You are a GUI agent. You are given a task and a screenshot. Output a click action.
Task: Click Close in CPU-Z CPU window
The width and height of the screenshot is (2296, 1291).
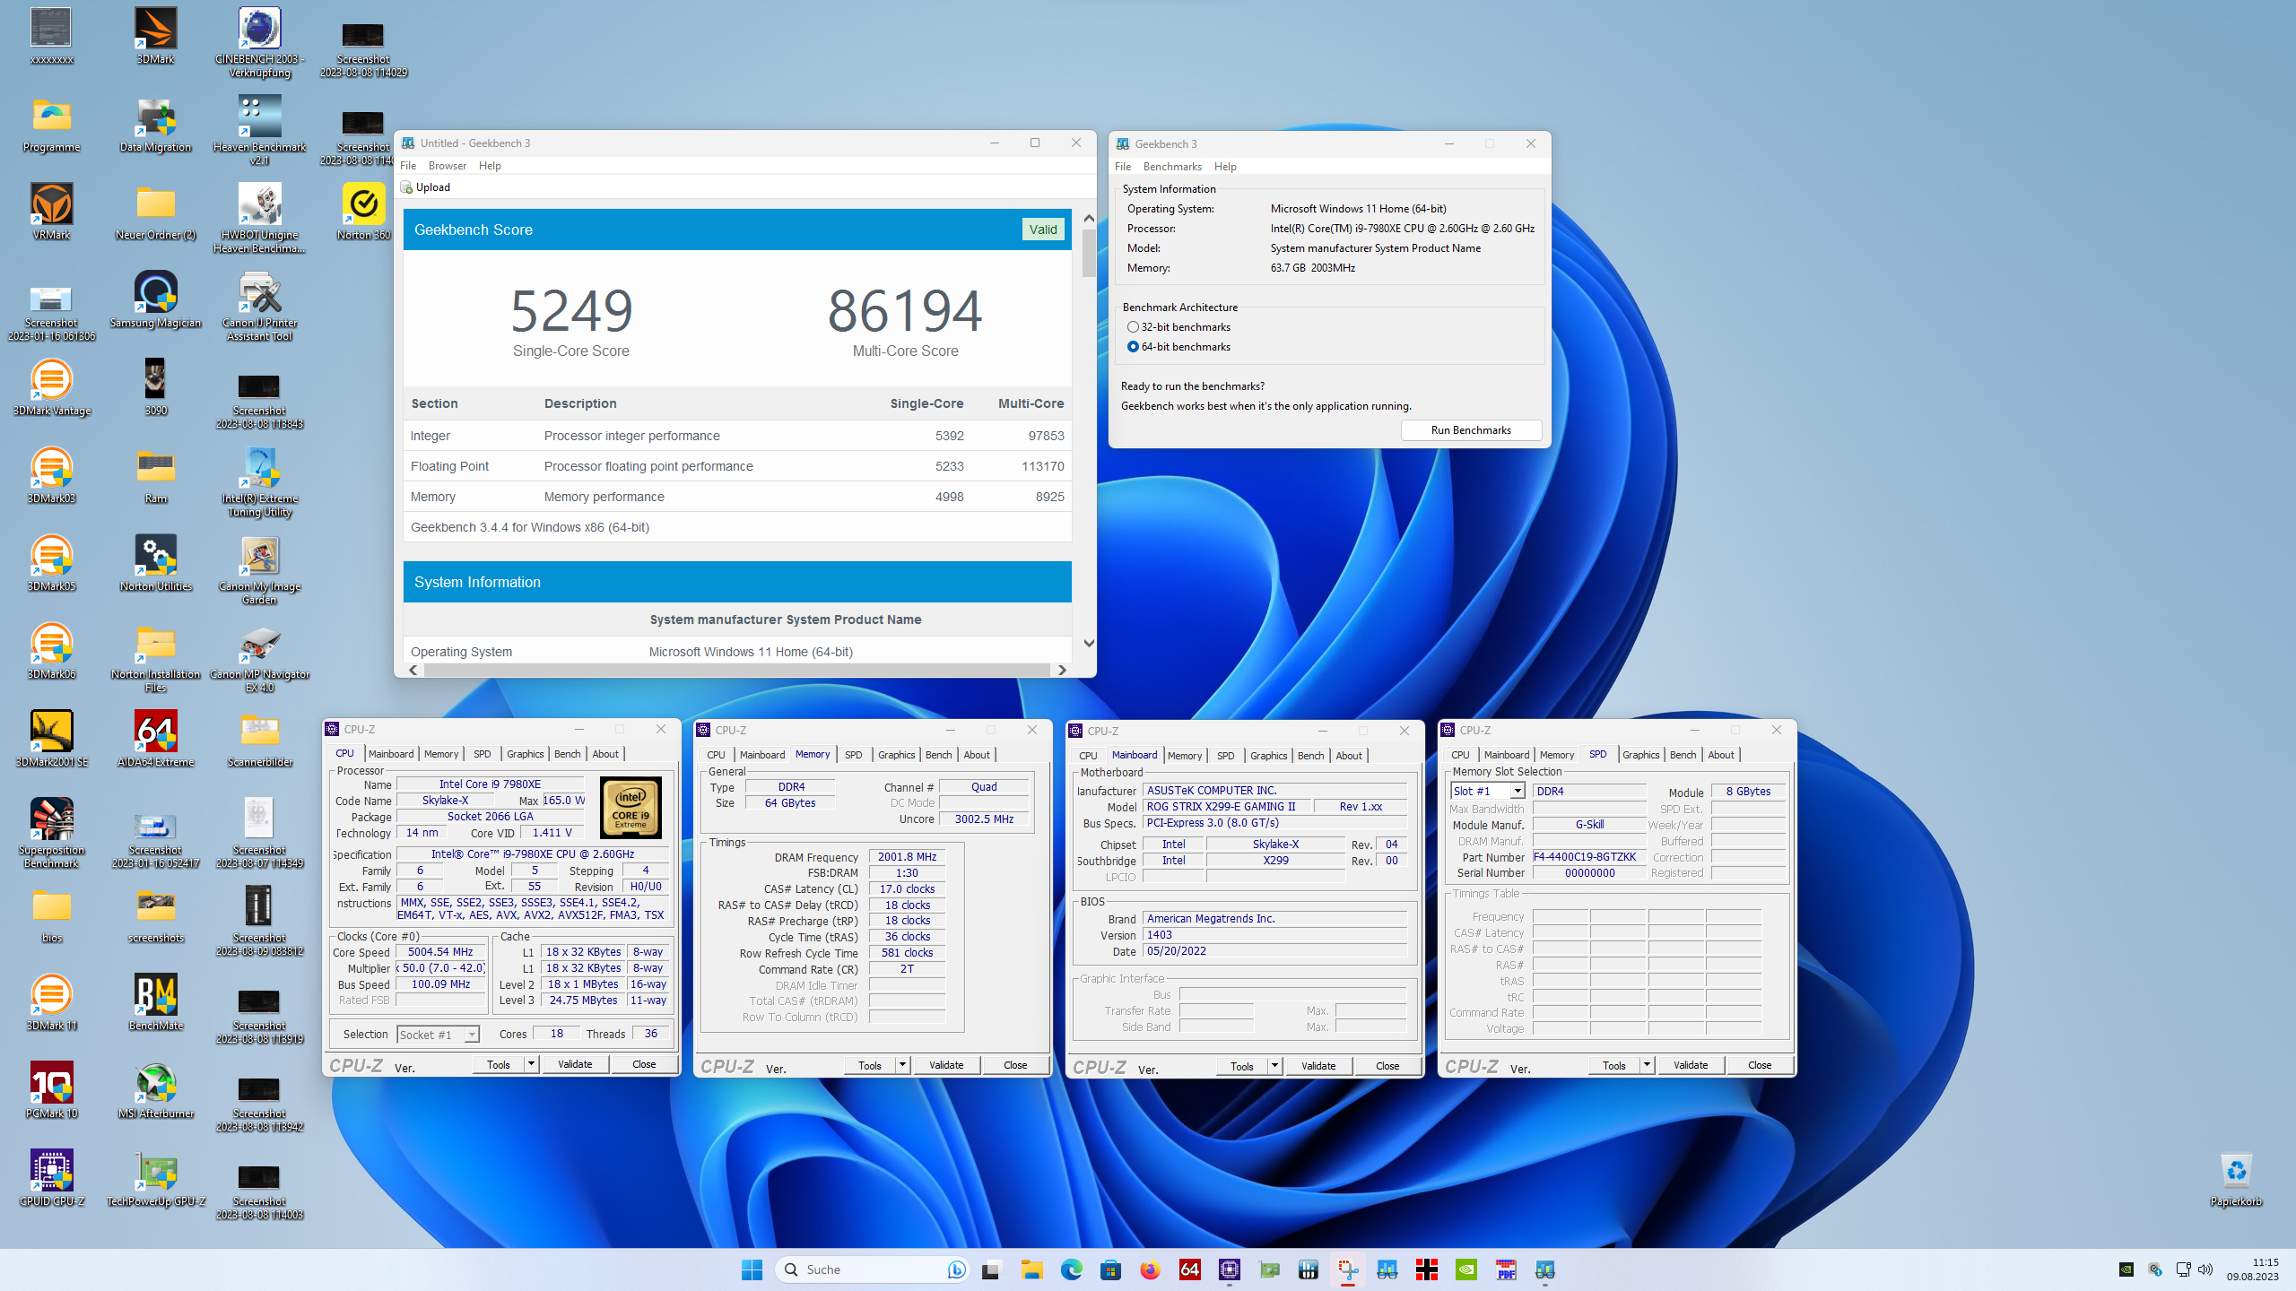click(x=644, y=1064)
